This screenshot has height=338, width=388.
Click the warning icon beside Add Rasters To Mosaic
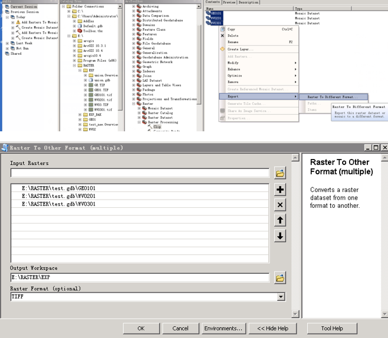point(18,22)
